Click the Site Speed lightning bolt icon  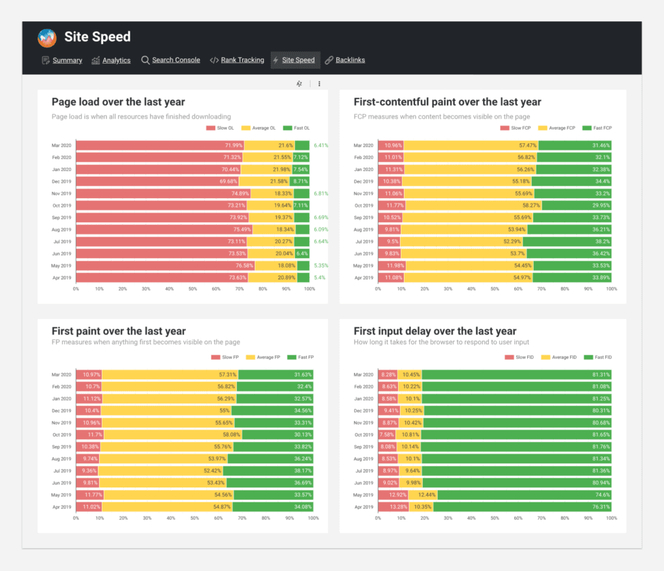(276, 60)
